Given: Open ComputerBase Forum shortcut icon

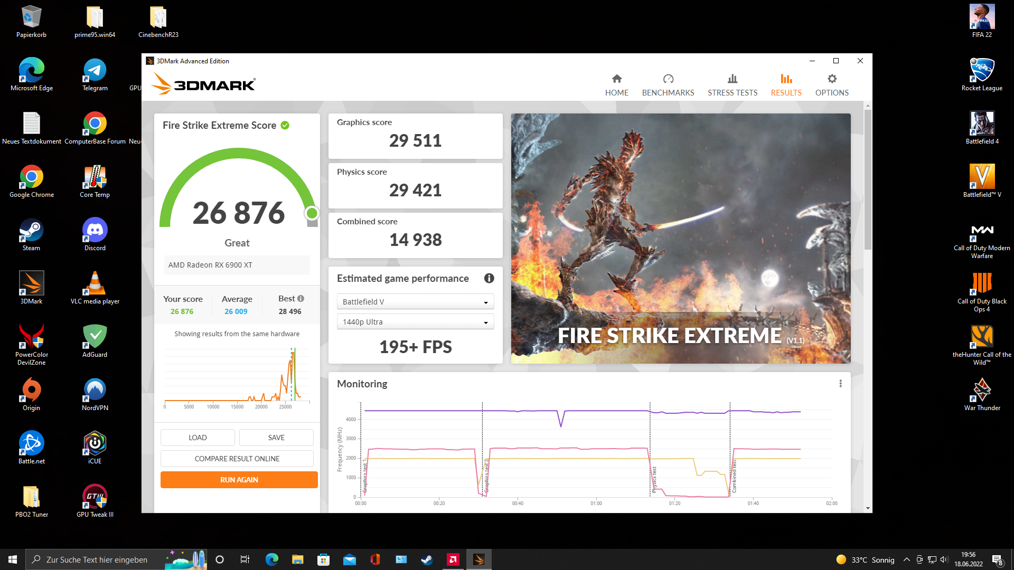Looking at the screenshot, I should point(95,128).
